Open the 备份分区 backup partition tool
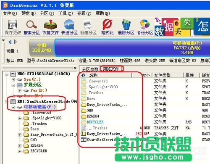Image resolution: width=210 pixels, height=164 pixels. (x=145, y=27)
